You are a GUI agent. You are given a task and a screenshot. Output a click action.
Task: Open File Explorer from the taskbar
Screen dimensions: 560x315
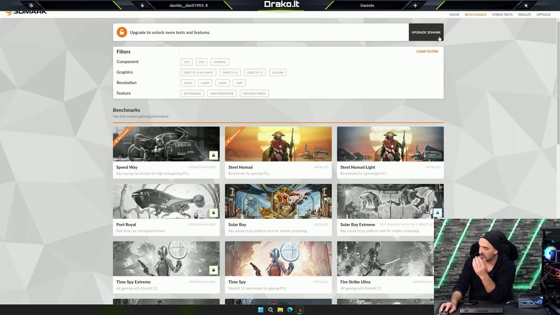coord(280,310)
